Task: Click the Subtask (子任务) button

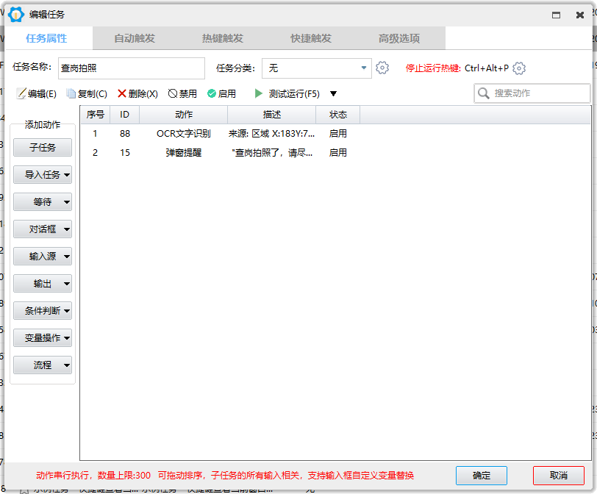Action: tap(43, 147)
